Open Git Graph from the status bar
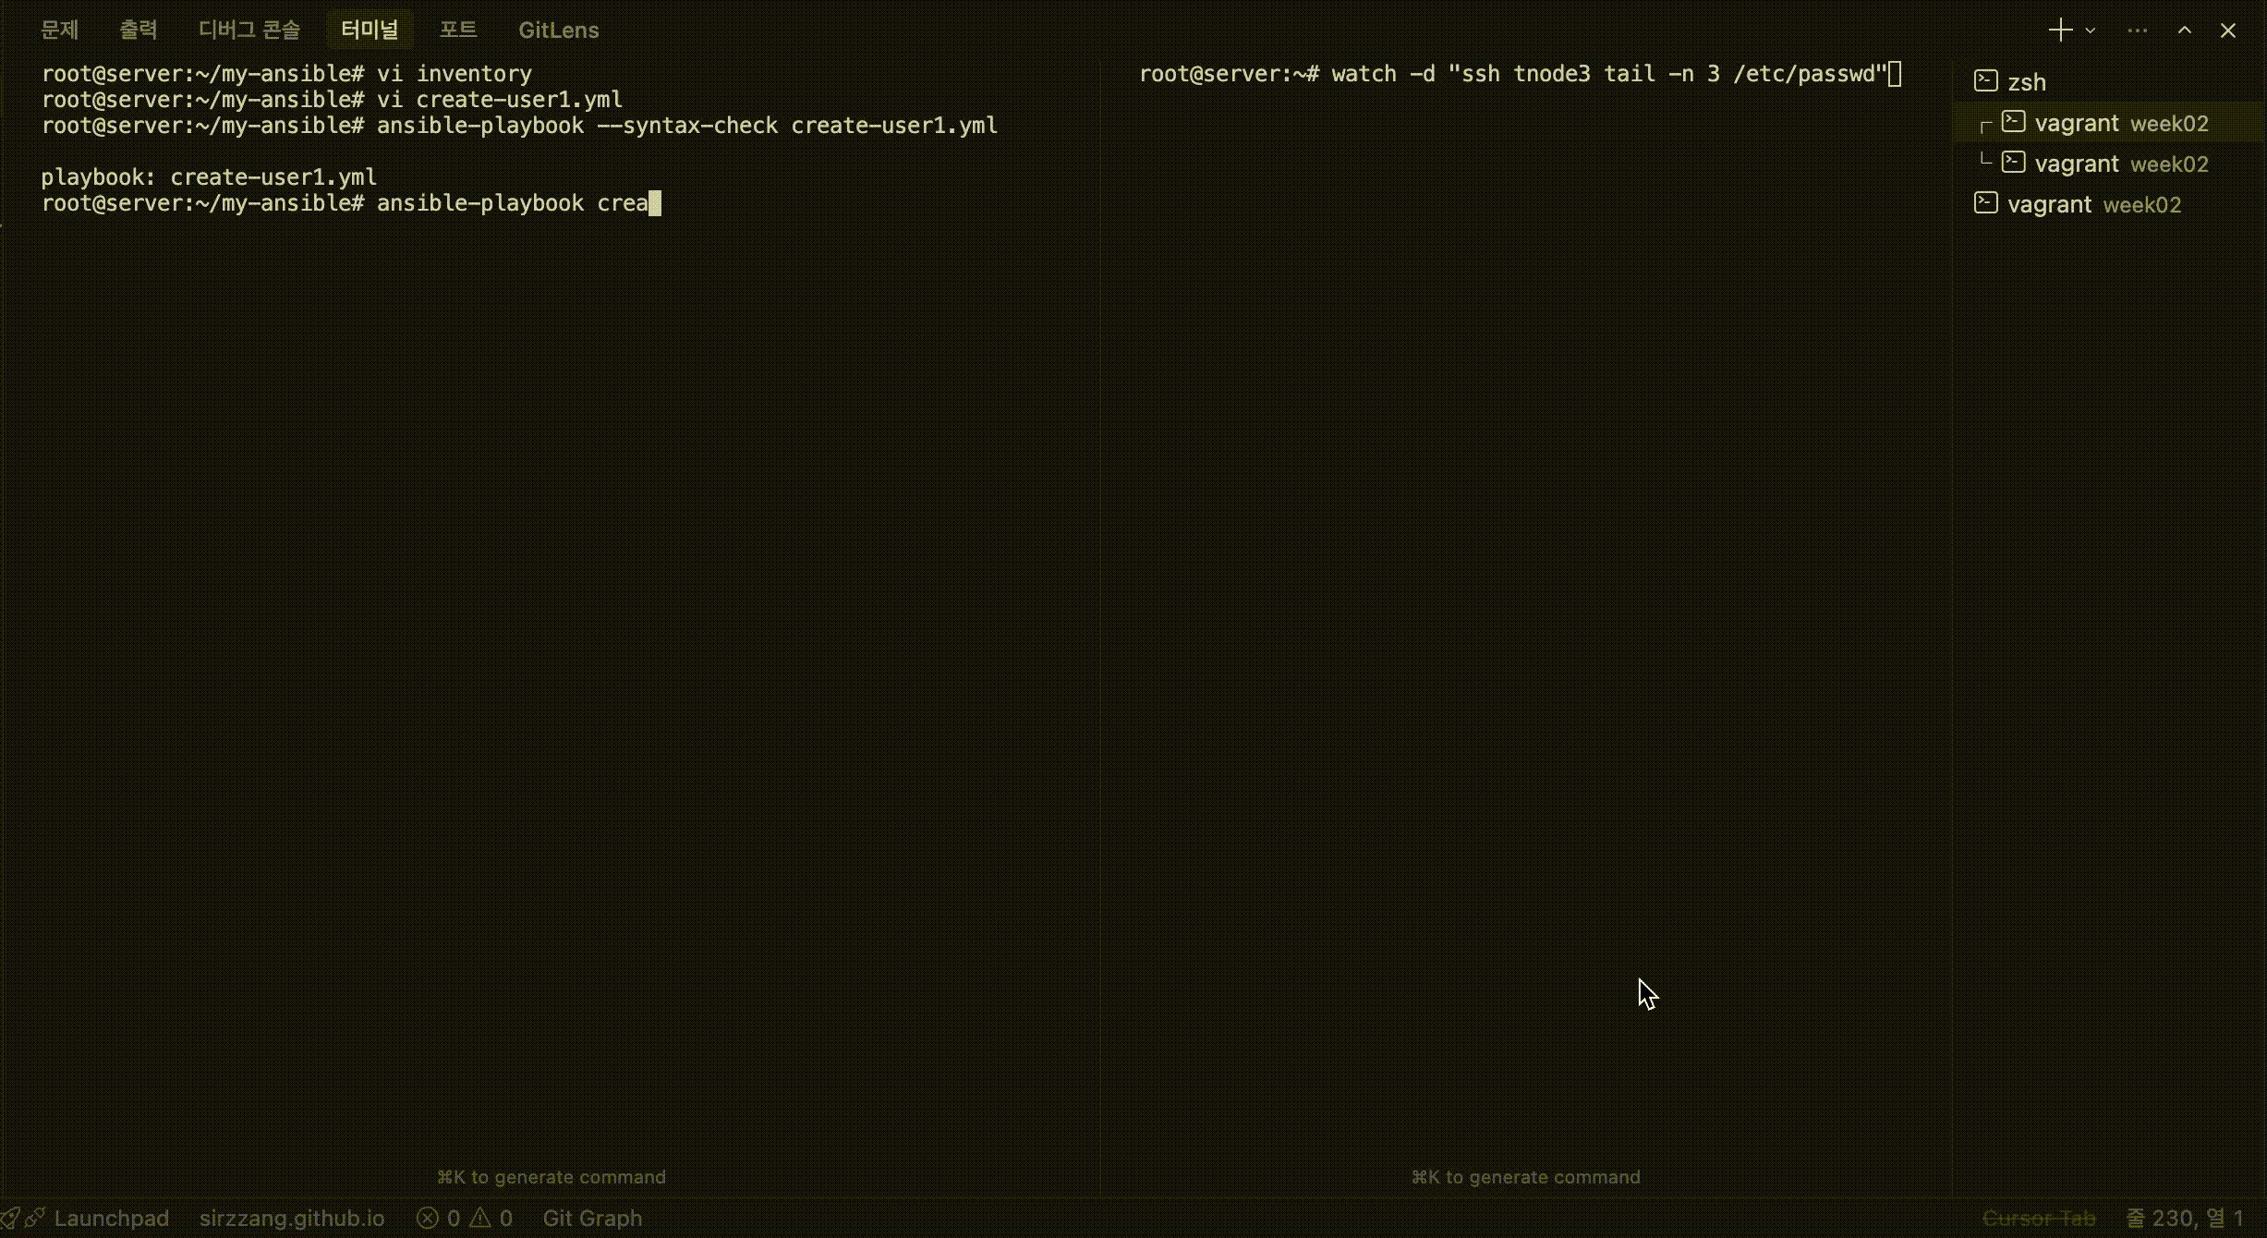The image size is (2267, 1238). pyautogui.click(x=591, y=1218)
